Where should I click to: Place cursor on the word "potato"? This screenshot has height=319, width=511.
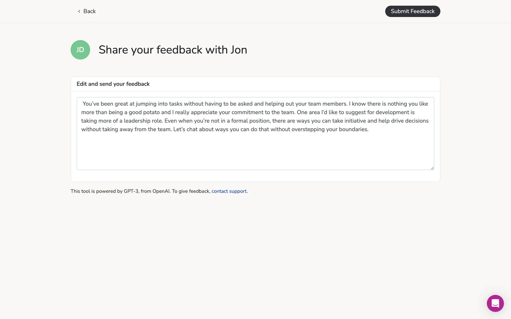pyautogui.click(x=151, y=112)
